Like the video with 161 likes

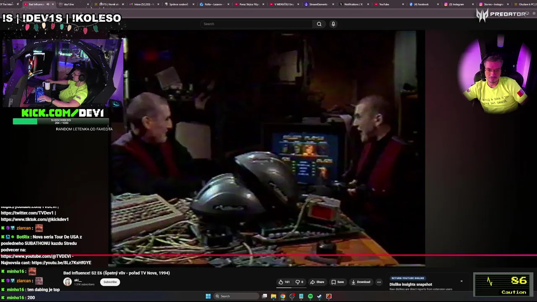coord(284,282)
